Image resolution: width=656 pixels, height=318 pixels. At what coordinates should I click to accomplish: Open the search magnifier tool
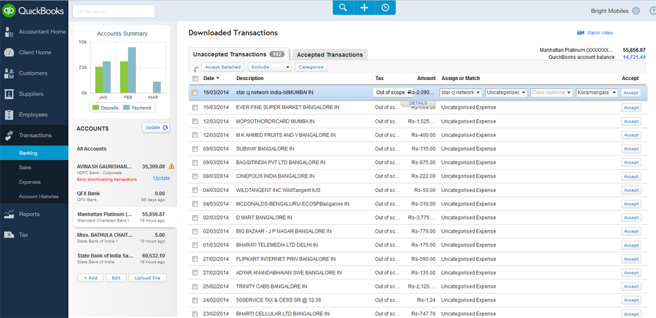tap(343, 7)
